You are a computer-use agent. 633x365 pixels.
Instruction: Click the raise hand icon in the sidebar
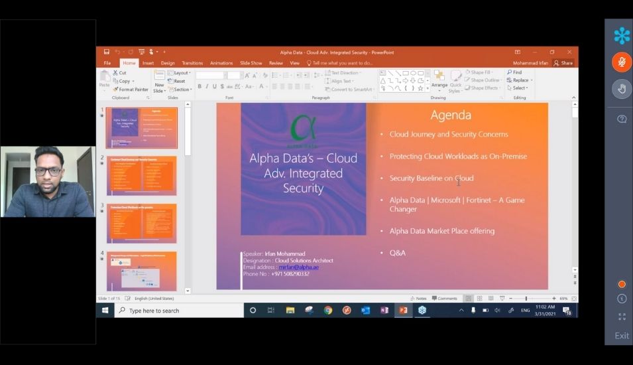[x=622, y=89]
